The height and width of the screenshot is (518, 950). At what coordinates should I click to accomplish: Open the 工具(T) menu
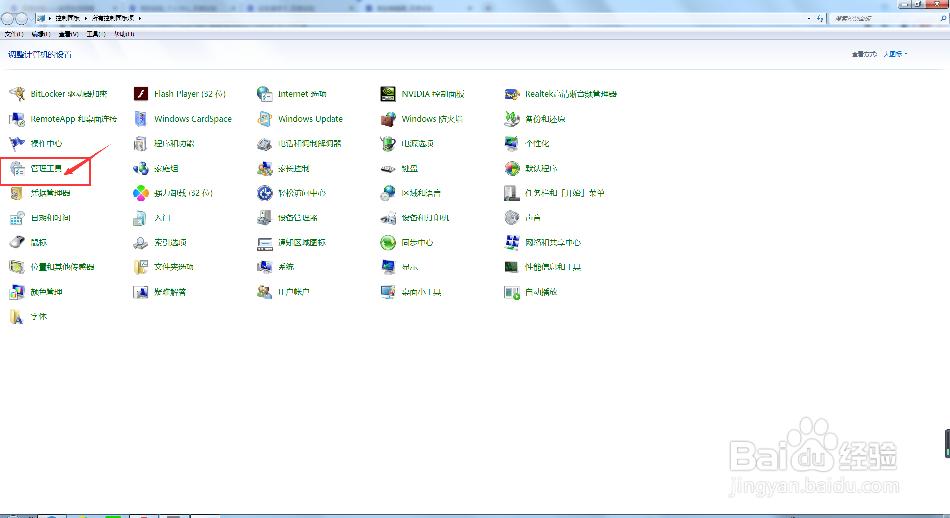tap(96, 34)
